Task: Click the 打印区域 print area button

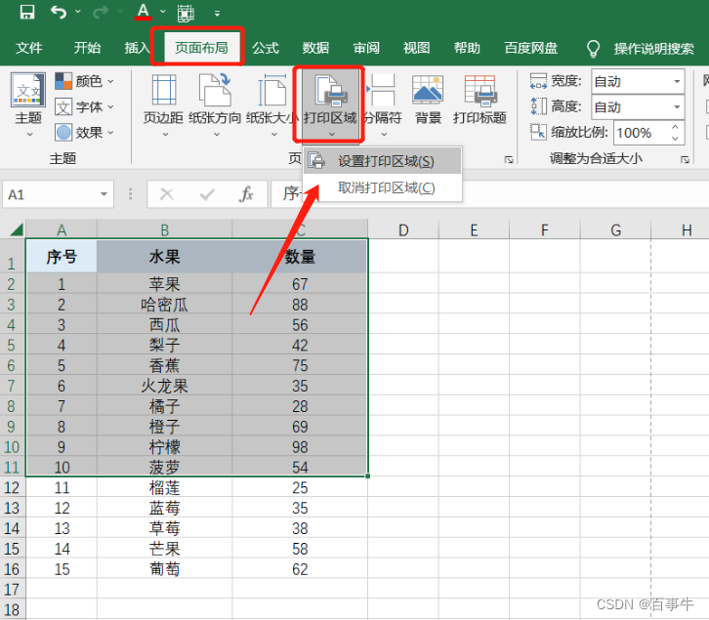Action: pos(330,104)
